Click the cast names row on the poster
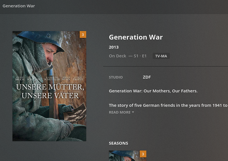Screen dimensions: 228x161 point(49,78)
